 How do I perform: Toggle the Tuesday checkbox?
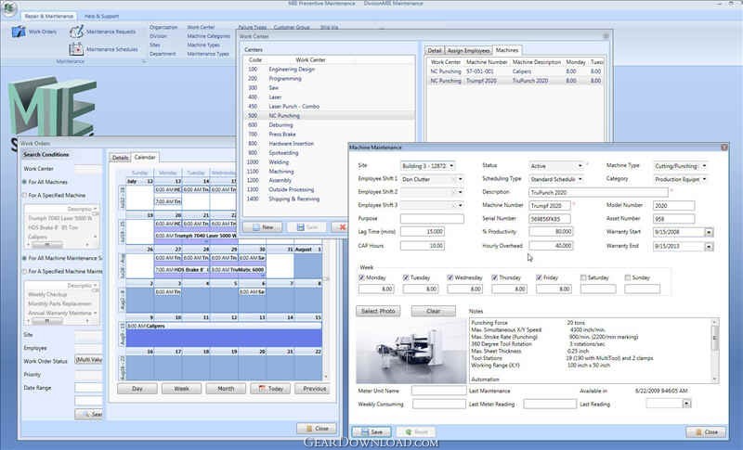pyautogui.click(x=406, y=277)
